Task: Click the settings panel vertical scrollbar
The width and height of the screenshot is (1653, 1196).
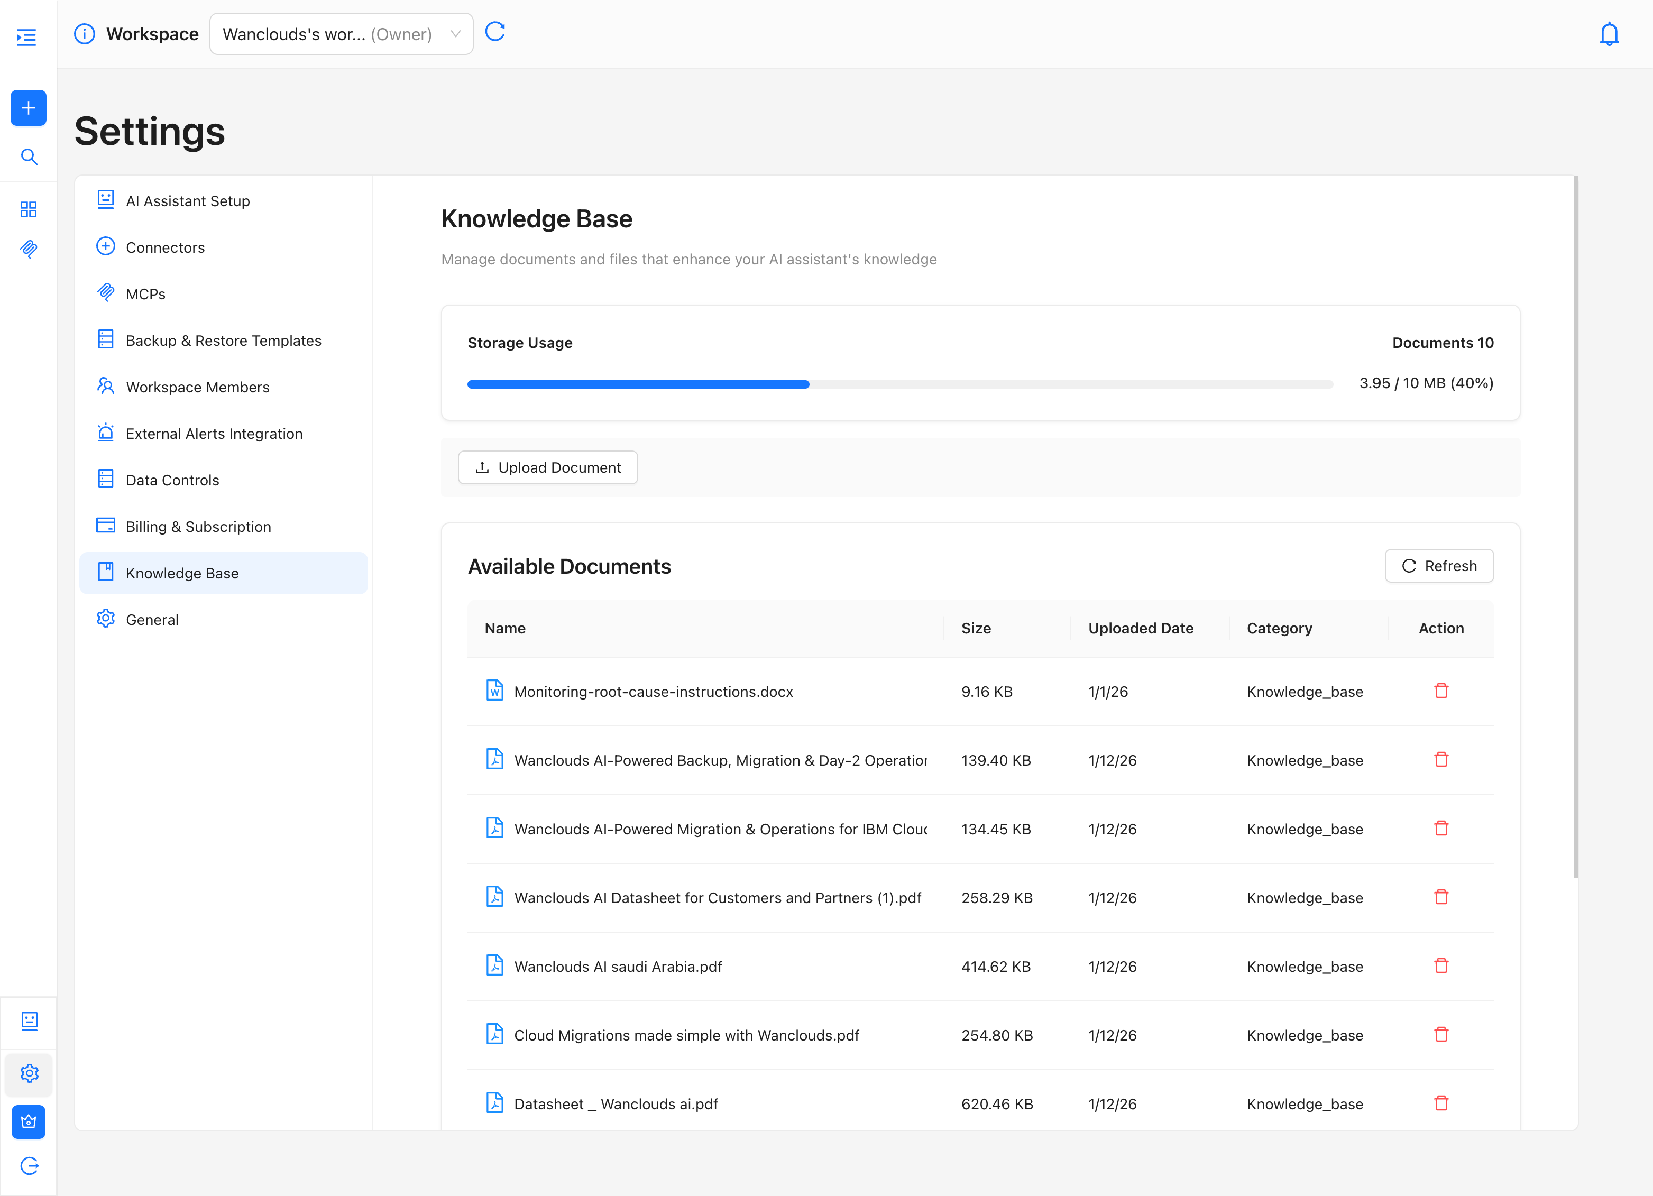Action: coord(1575,525)
